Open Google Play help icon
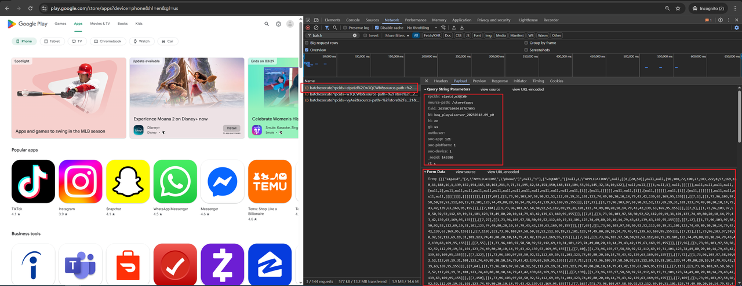 [x=278, y=24]
